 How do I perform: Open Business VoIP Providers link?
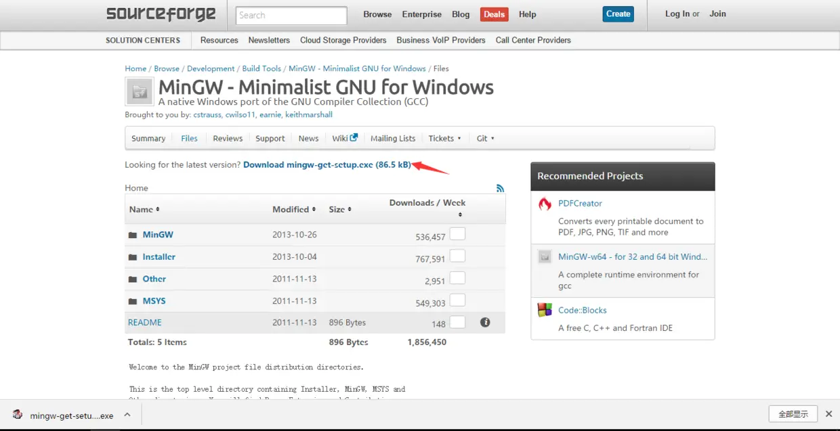click(x=441, y=40)
